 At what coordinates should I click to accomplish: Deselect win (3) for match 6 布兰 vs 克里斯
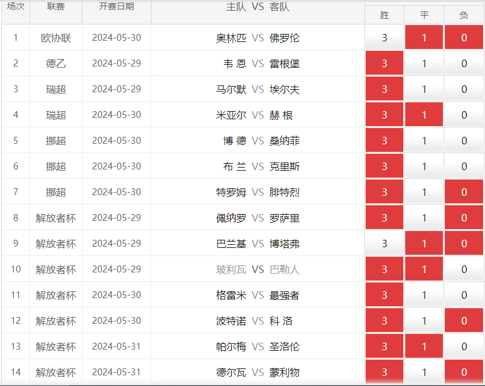[384, 166]
